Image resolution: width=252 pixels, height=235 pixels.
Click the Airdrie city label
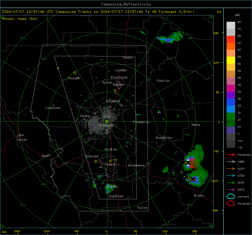110,149
